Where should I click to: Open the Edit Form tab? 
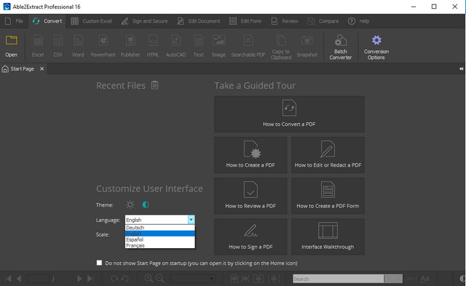[245, 21]
